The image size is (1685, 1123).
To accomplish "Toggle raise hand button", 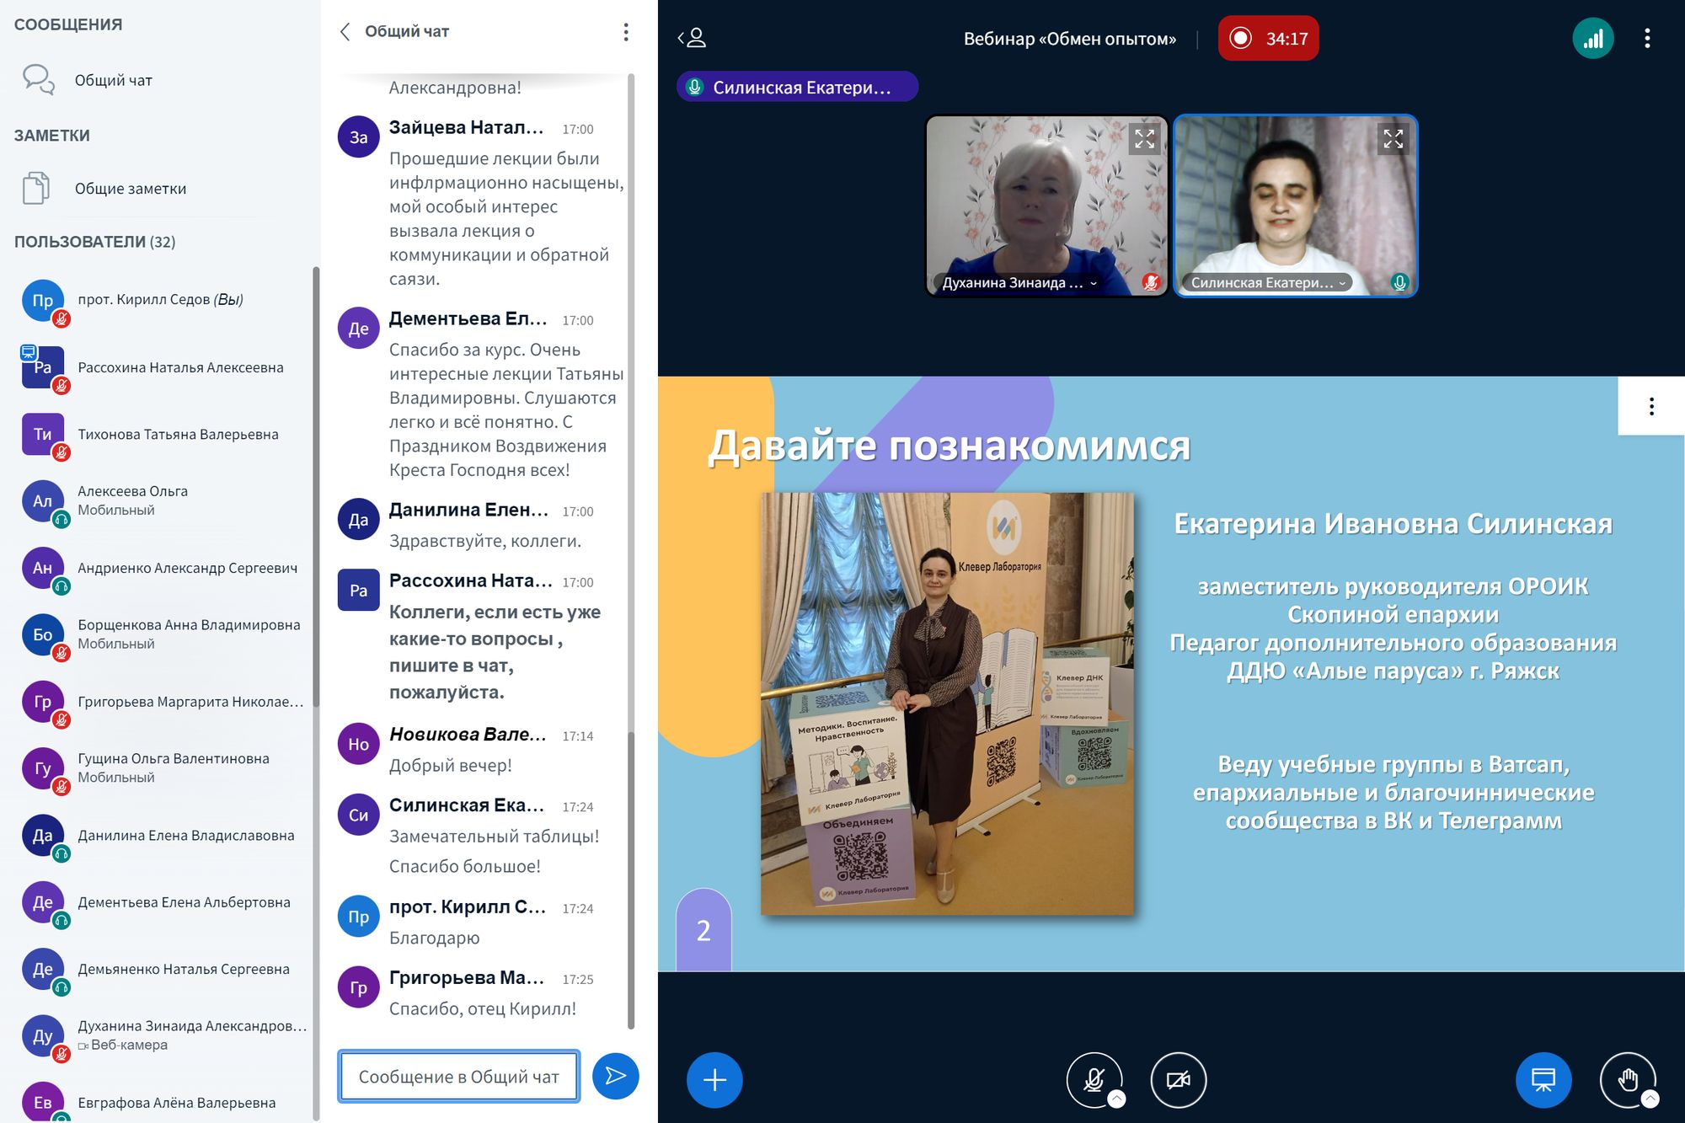I will tap(1627, 1079).
